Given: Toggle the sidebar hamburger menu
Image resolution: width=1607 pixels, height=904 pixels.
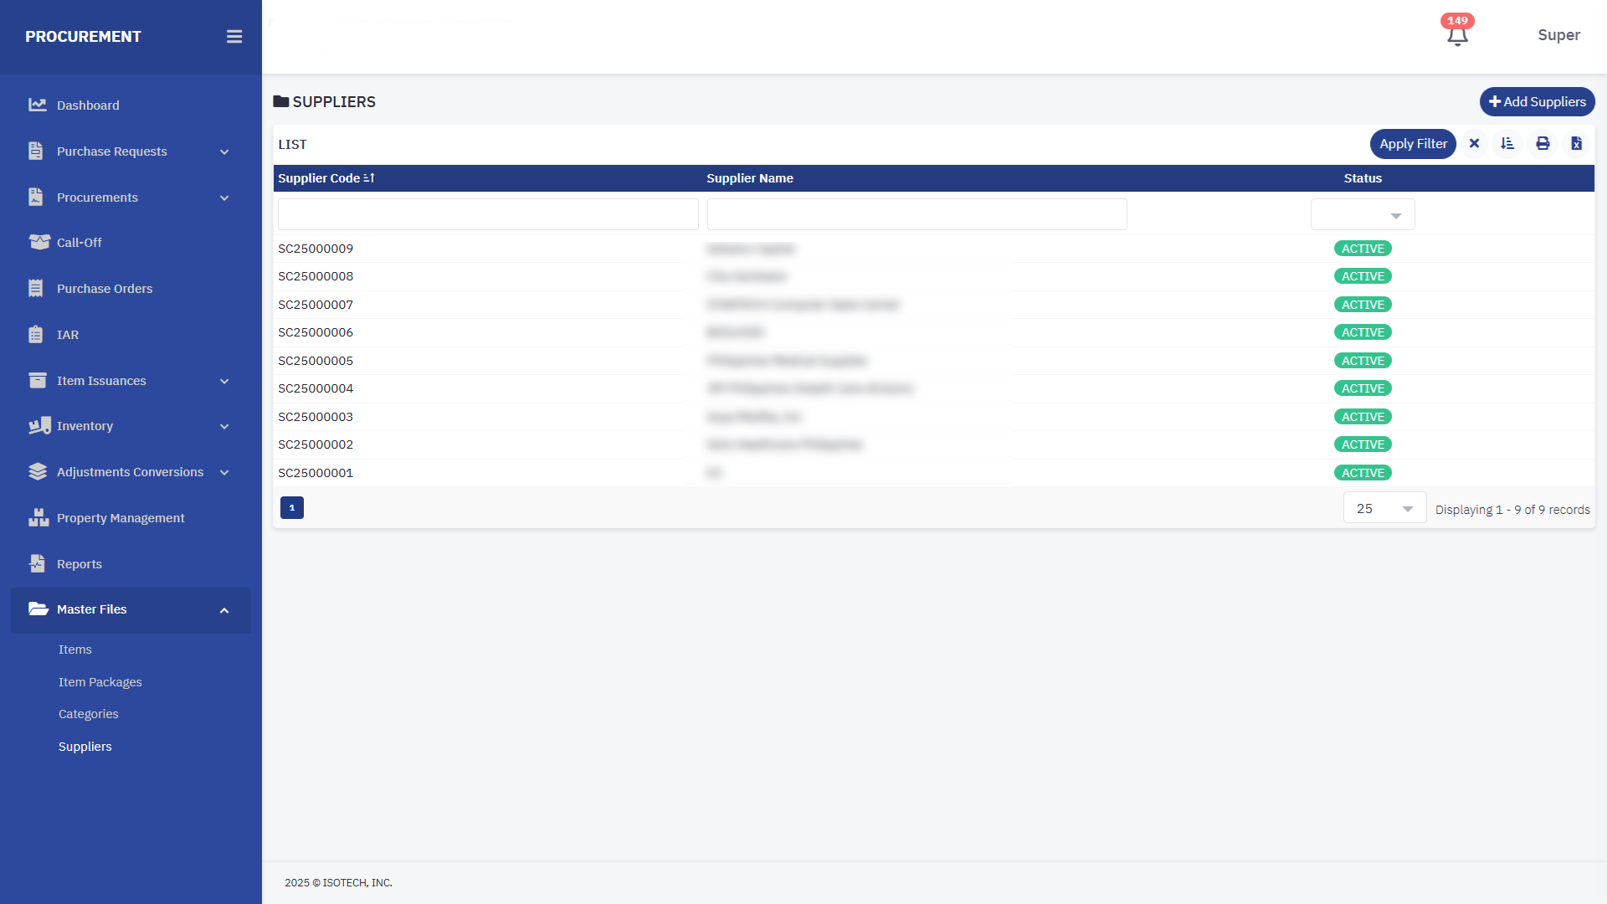Looking at the screenshot, I should (x=234, y=37).
